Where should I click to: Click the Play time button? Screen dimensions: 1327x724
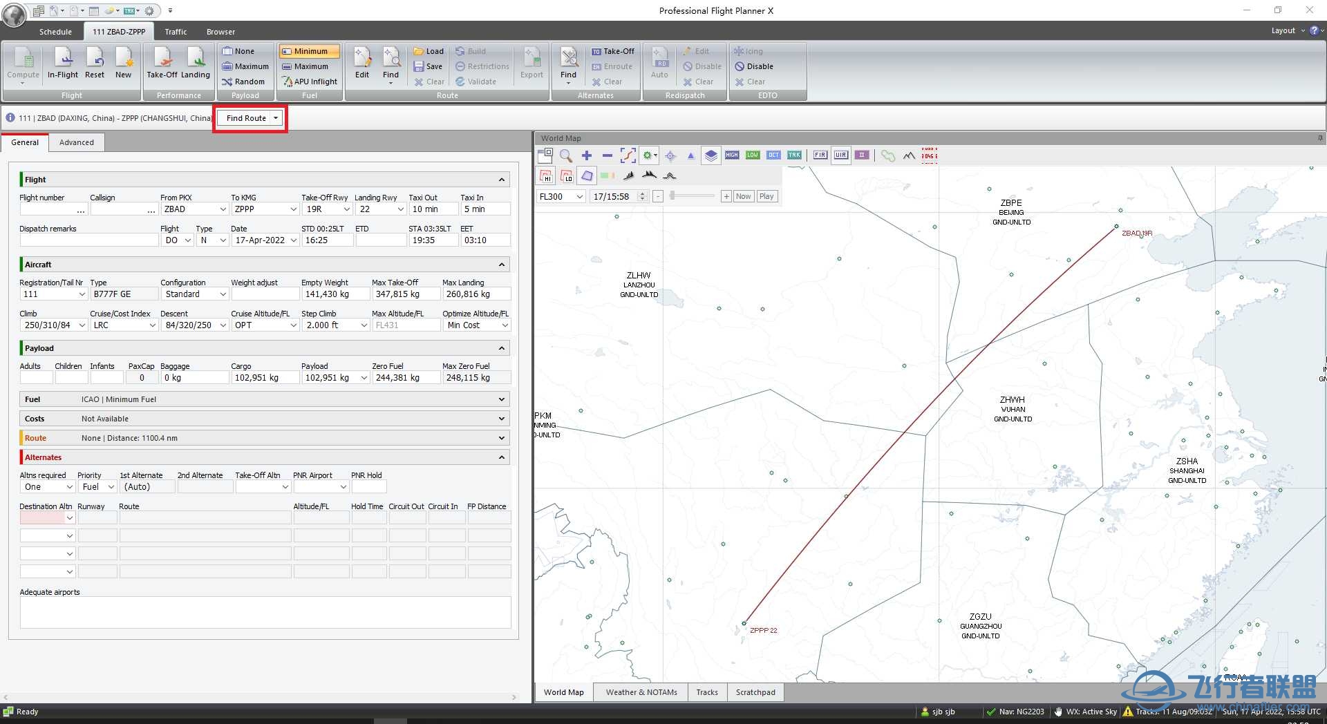766,196
